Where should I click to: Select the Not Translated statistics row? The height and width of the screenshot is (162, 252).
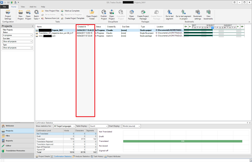point(66,134)
